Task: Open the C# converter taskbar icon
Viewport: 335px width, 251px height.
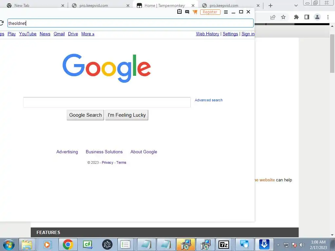Action: click(88, 244)
